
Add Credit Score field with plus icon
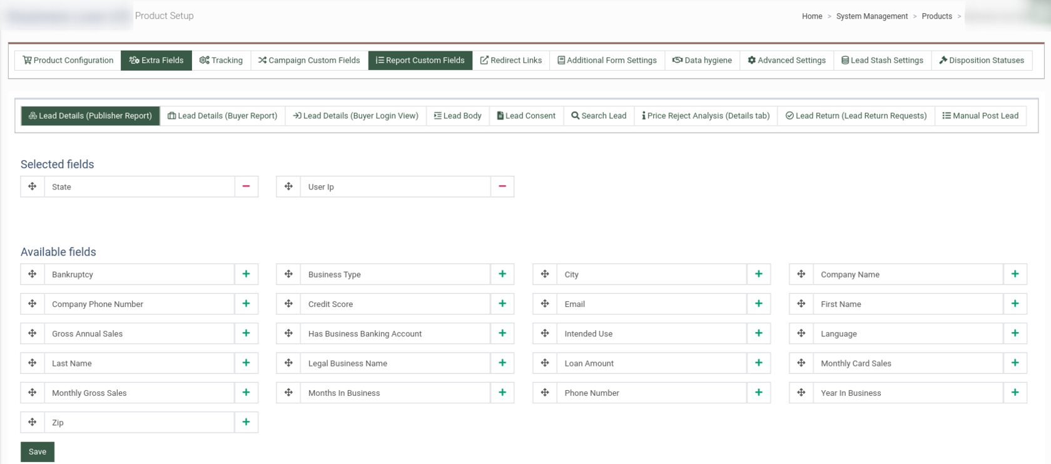(x=502, y=304)
